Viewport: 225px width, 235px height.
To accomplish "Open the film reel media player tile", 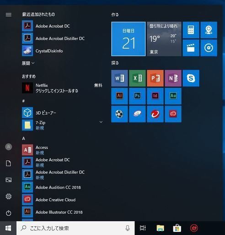I will click(x=119, y=114).
